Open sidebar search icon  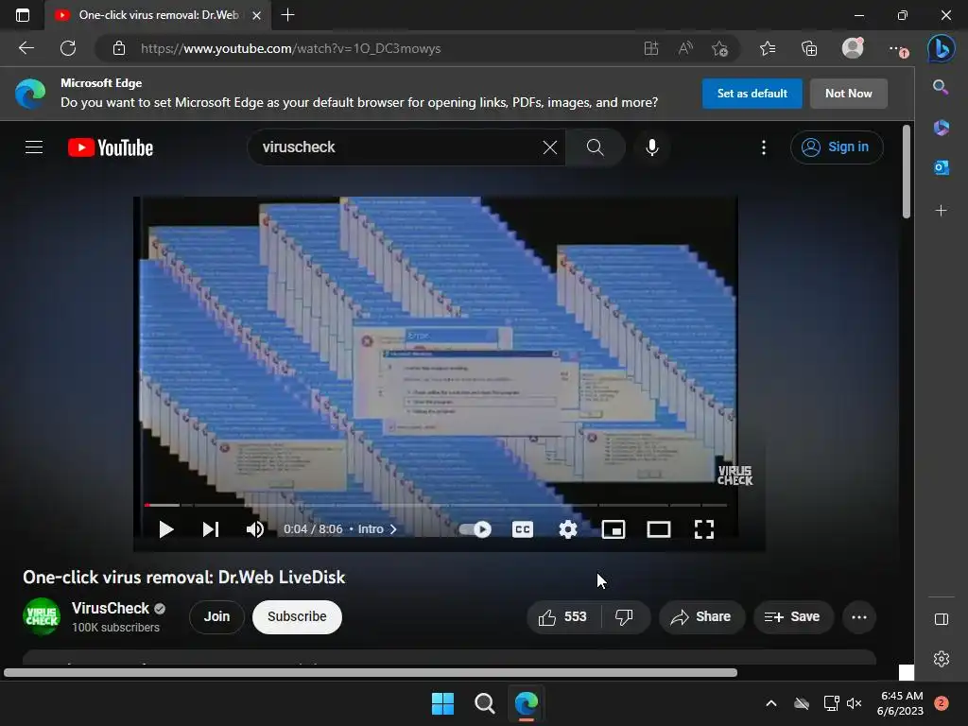point(941,87)
